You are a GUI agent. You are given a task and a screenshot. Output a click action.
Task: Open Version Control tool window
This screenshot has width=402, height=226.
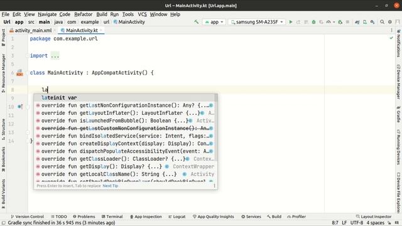[27, 217]
